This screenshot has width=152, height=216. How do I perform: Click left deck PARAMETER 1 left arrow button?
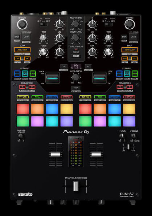[22, 87]
